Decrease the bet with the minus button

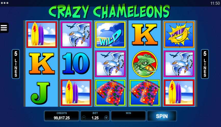click(84, 118)
